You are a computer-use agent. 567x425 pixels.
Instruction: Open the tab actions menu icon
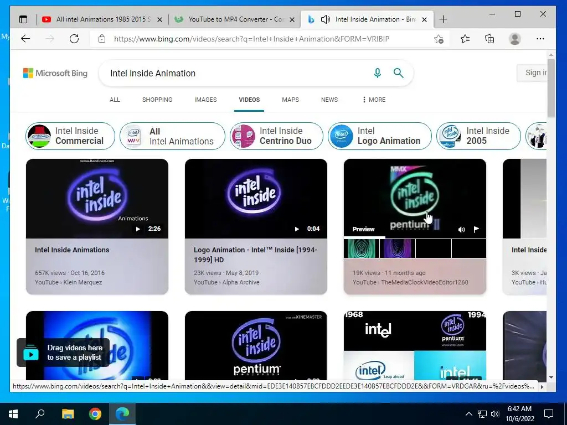tap(23, 19)
